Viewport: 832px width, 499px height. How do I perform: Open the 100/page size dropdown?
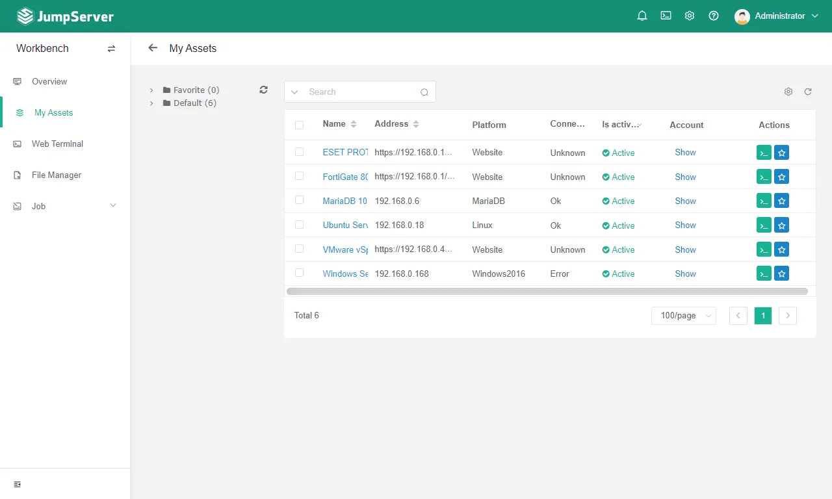(684, 316)
